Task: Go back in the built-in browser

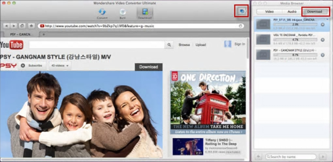Action: coord(7,26)
